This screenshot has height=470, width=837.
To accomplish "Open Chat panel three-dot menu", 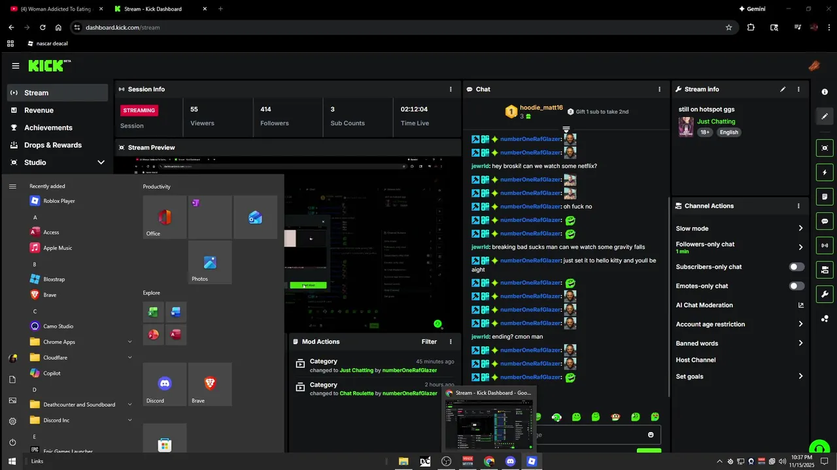I will pyautogui.click(x=659, y=89).
